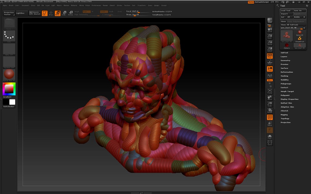Select the Scale tool in top toolbar

pyautogui.click(x=64, y=13)
